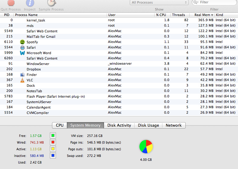The image size is (238, 169).
Task: Select the Safari compass icon
Action: click(22, 47)
